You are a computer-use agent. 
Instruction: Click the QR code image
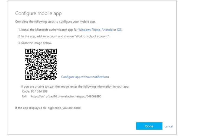[41, 64]
